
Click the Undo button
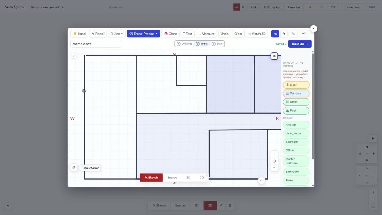coord(225,34)
